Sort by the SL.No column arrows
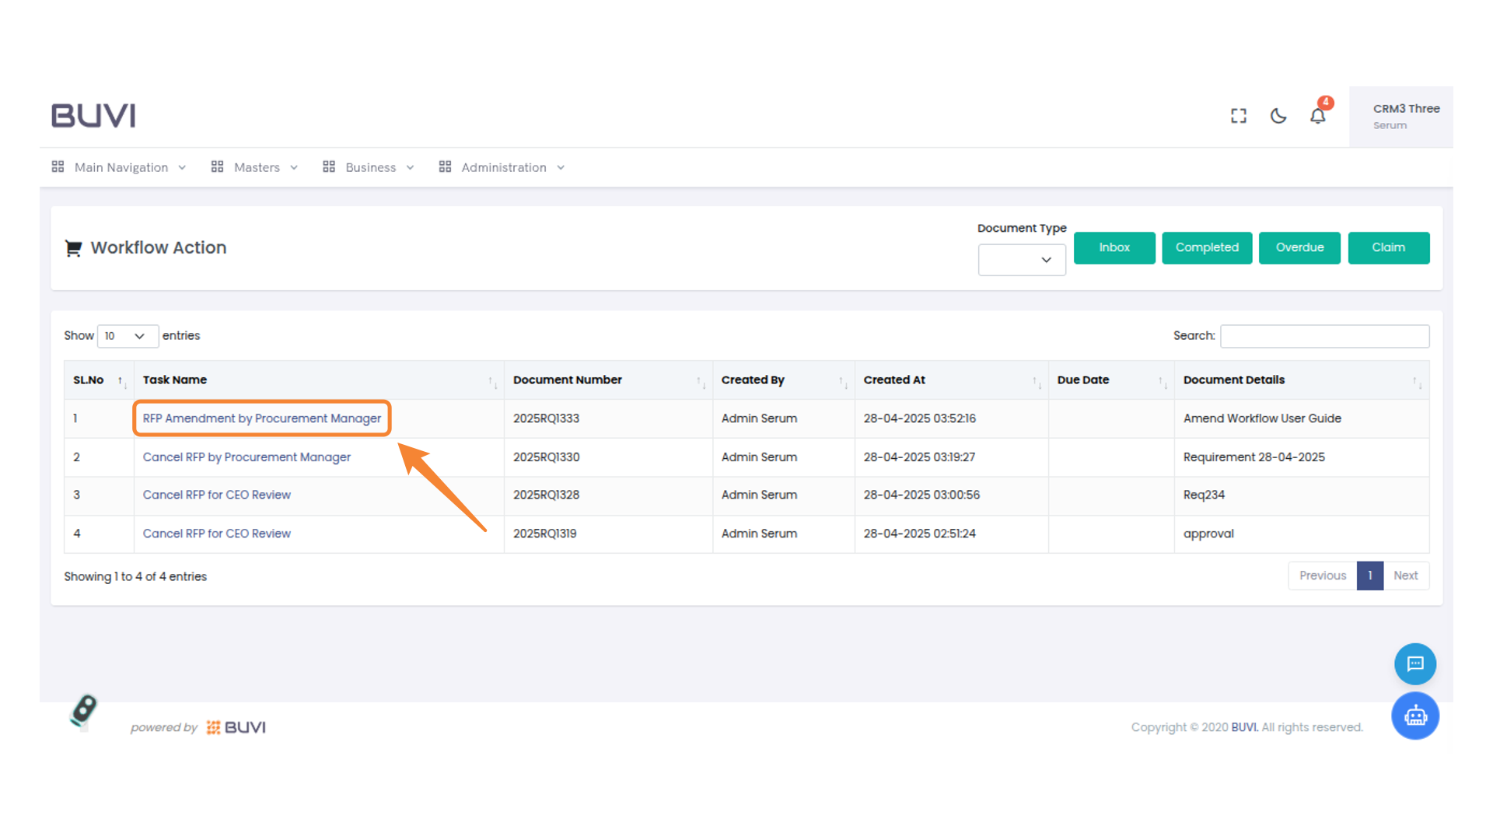 121,381
